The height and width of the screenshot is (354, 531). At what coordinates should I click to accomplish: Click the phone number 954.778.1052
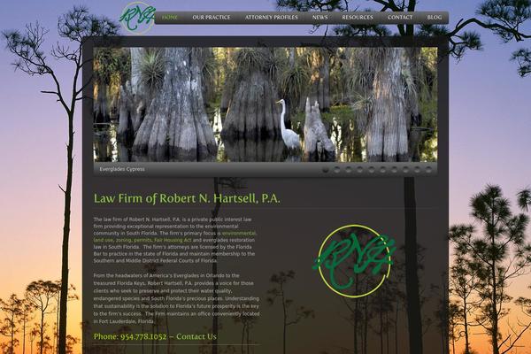tap(143, 336)
